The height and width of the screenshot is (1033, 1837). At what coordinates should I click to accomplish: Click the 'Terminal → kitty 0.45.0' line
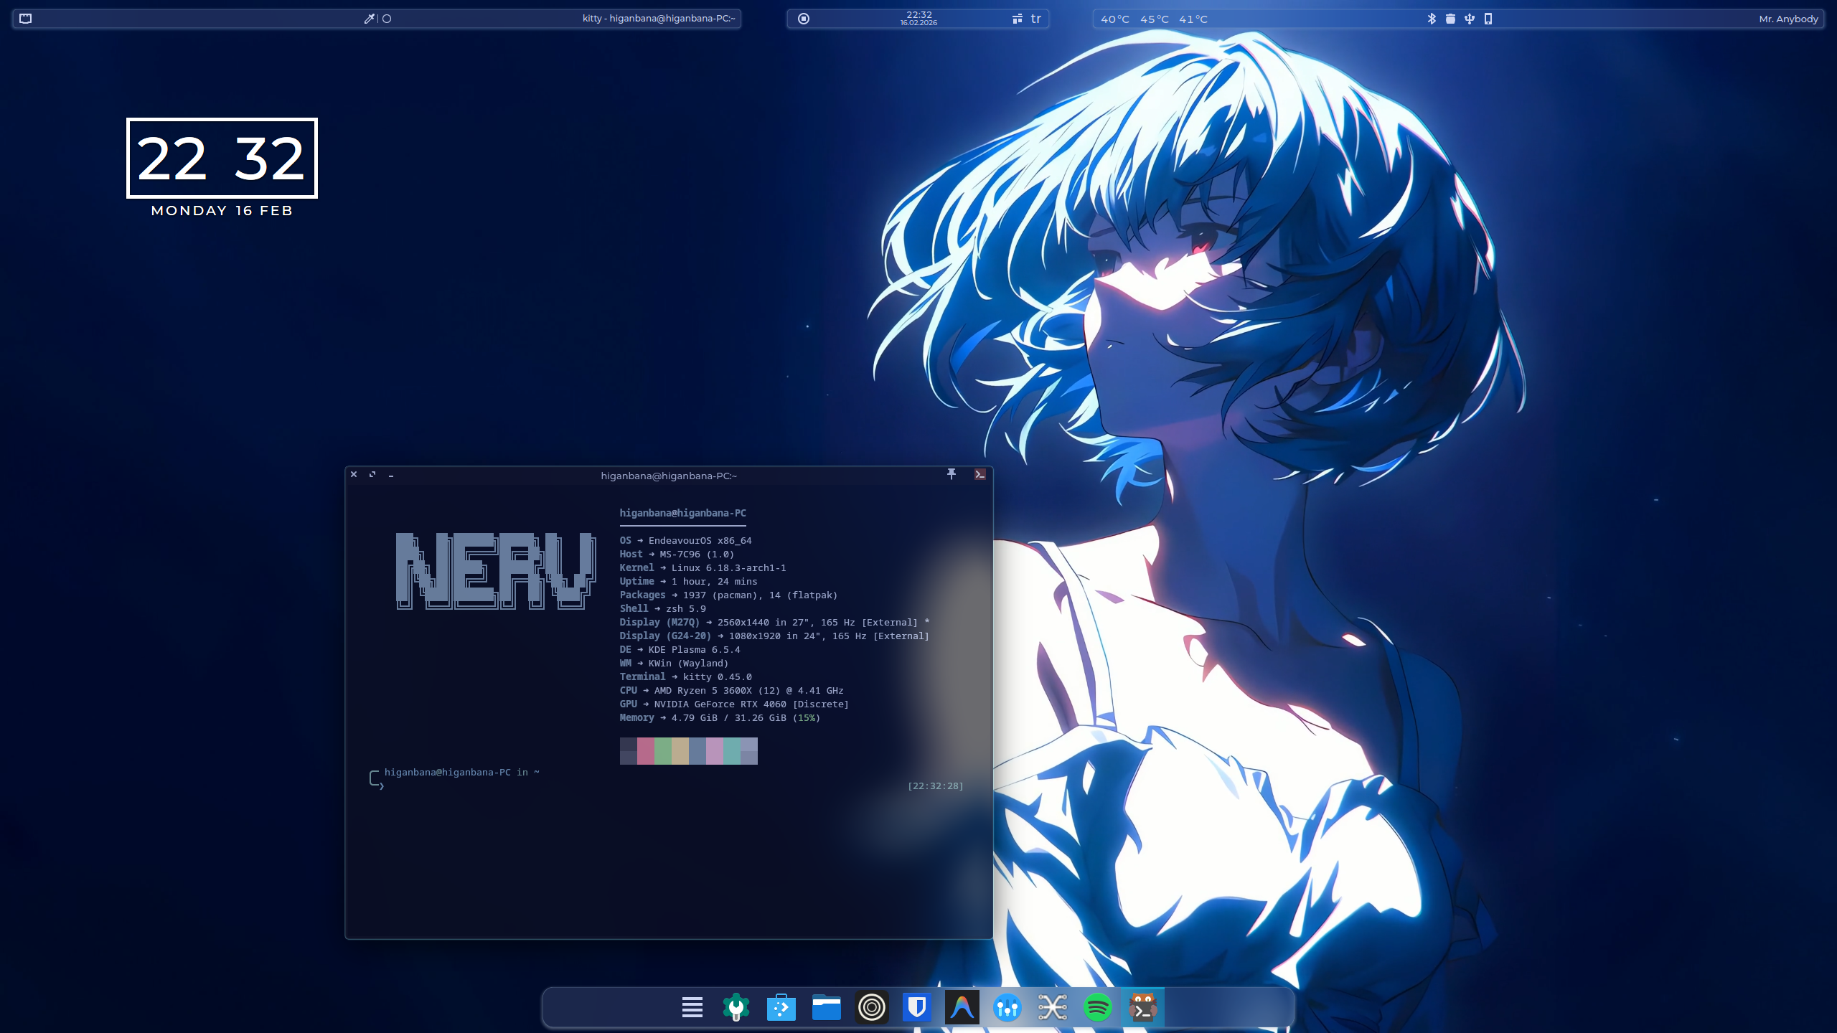[x=685, y=676]
